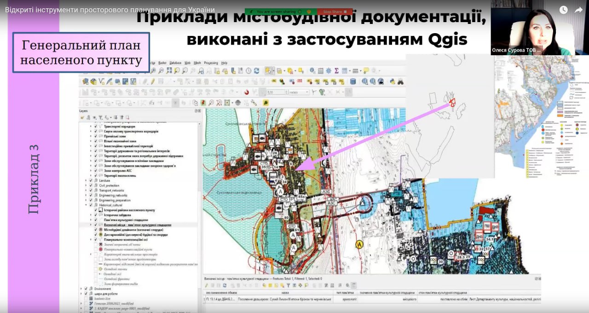
Task: Expand the Engineering_preparation group
Action: coord(86,200)
